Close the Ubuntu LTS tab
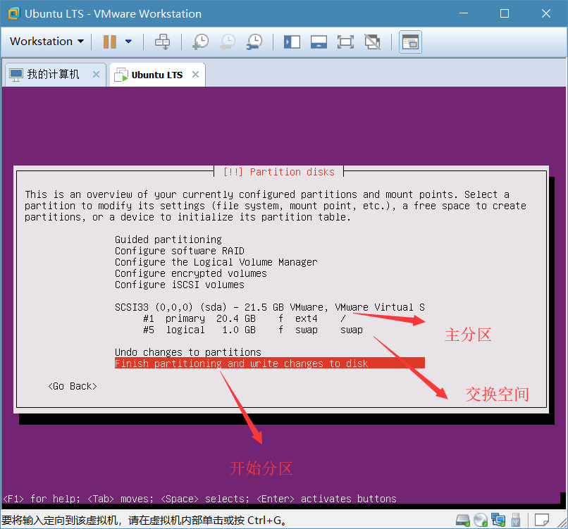The image size is (568, 529). point(195,75)
